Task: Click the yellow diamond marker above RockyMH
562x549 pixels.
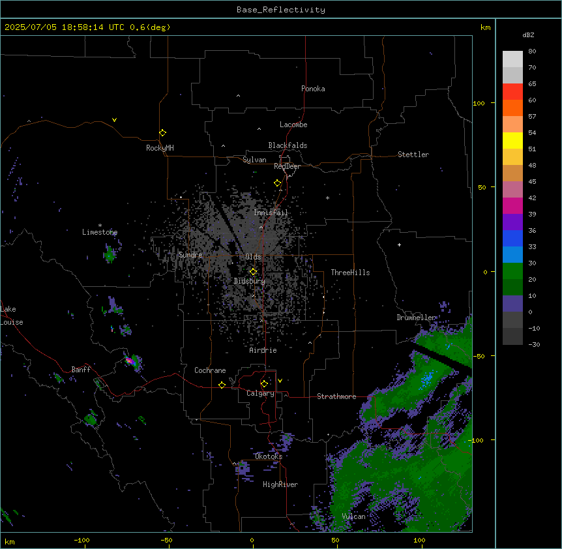Action: point(163,133)
